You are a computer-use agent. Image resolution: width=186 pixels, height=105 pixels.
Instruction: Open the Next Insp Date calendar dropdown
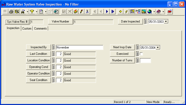[158, 47]
